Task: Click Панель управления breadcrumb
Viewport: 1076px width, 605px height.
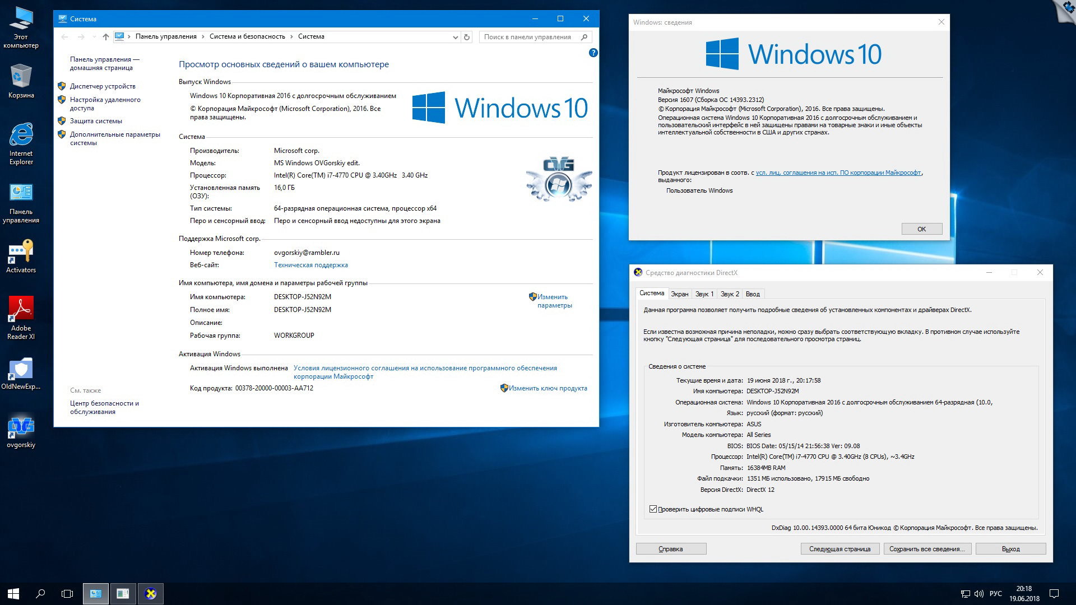Action: coord(166,36)
